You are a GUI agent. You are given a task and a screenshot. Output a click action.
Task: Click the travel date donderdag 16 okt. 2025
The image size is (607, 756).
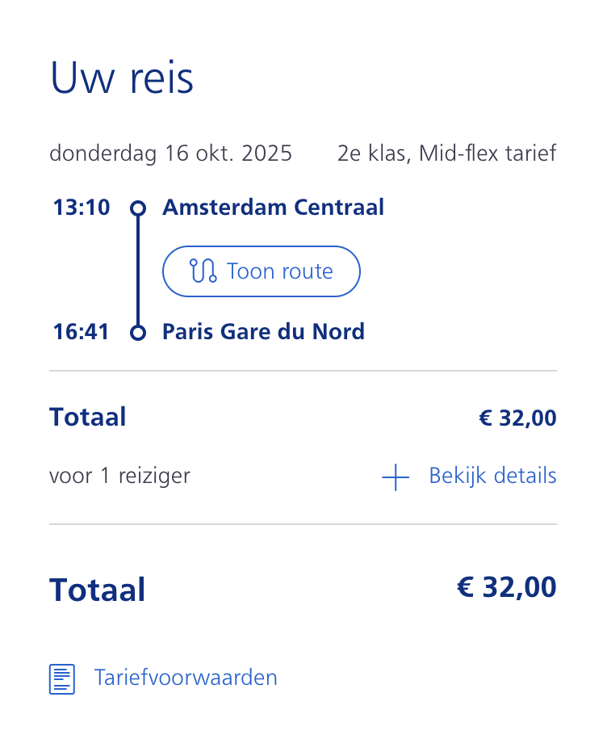coord(170,153)
